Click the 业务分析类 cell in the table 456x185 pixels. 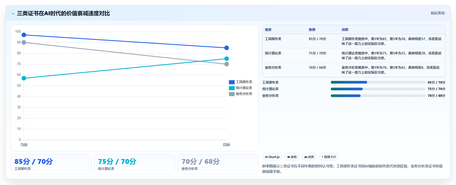(x=273, y=68)
